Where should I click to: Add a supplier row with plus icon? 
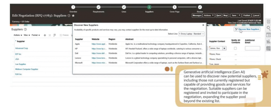click(45, 35)
